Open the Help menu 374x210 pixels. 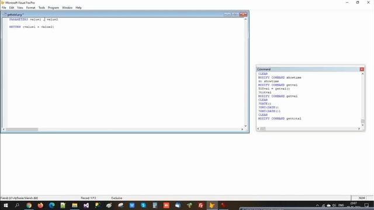(x=78, y=8)
